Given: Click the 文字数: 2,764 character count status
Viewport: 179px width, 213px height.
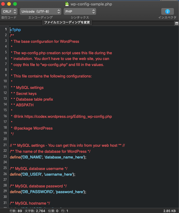Looking at the screenshot, I should (x=35, y=211).
